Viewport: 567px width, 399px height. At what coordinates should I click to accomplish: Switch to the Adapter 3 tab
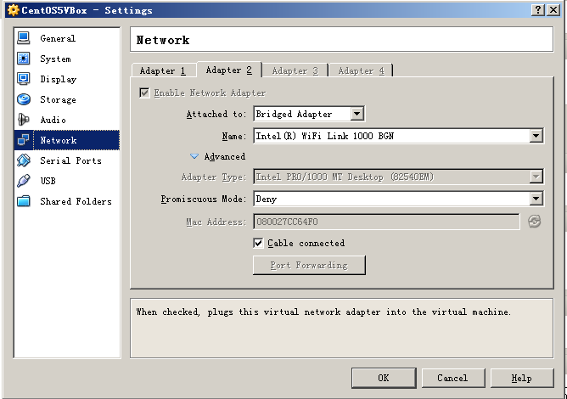tap(295, 70)
